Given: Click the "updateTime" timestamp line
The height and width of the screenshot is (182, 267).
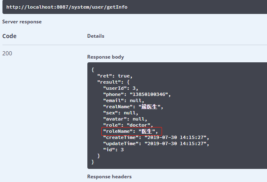Looking at the screenshot, I should point(156,143).
